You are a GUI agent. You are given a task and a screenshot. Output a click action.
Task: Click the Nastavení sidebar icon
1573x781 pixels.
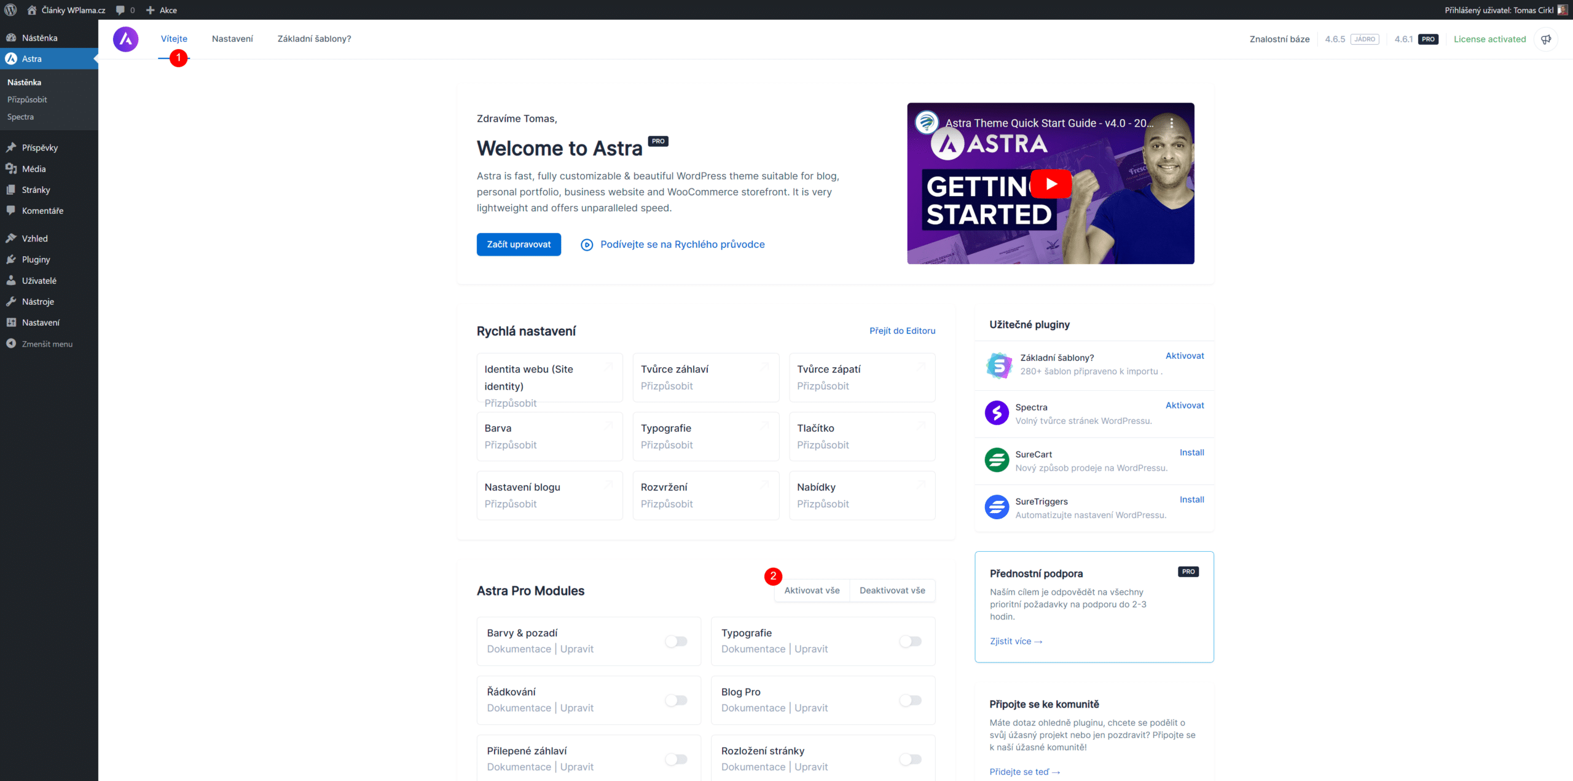click(x=11, y=322)
